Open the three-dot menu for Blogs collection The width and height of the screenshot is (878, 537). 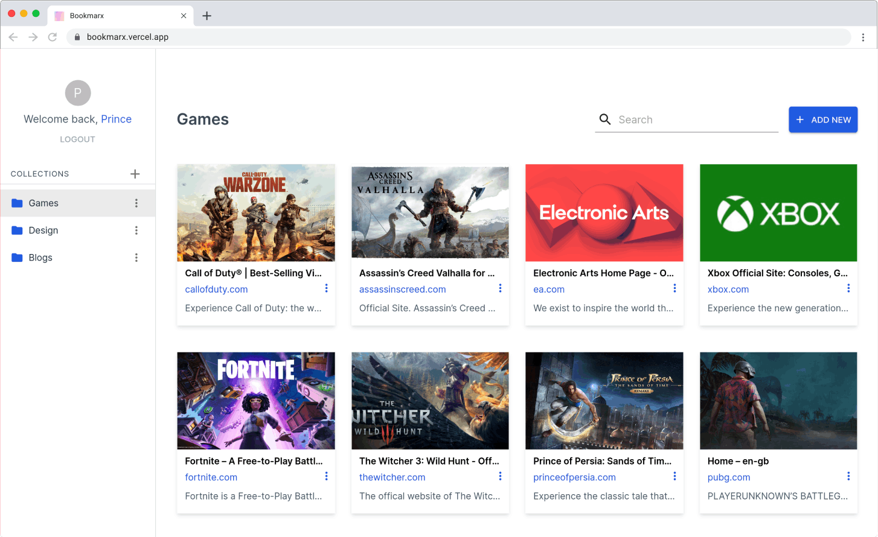pyautogui.click(x=136, y=258)
